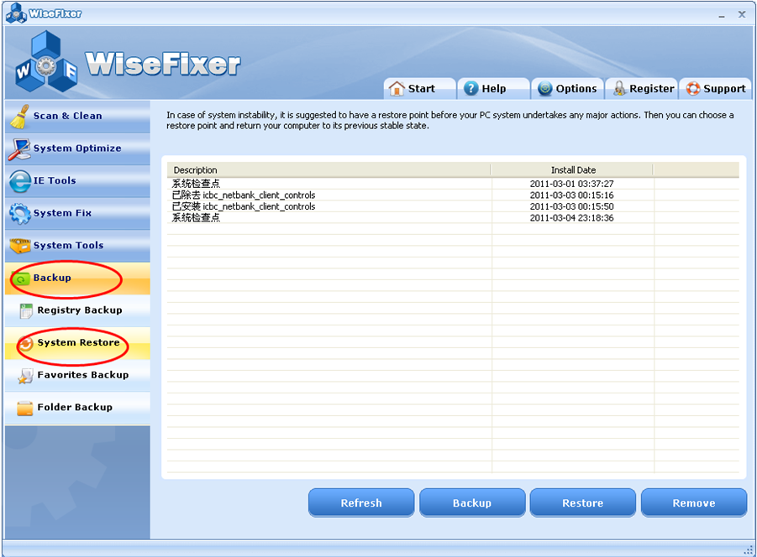Click the System Restore circular arrow icon
The width and height of the screenshot is (757, 557).
(27, 343)
